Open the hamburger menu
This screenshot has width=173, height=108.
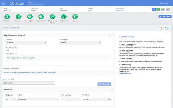click(x=3, y=3)
